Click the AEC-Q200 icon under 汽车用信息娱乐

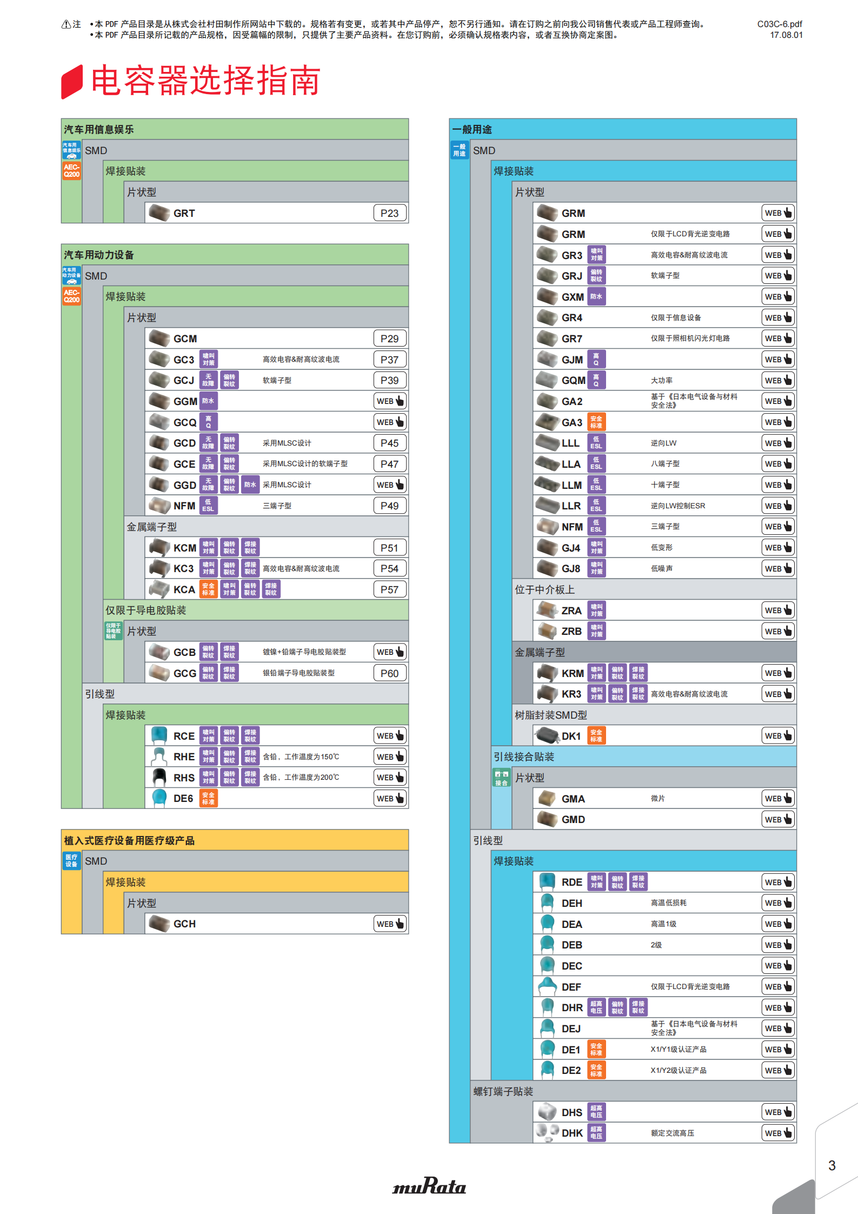click(x=71, y=170)
